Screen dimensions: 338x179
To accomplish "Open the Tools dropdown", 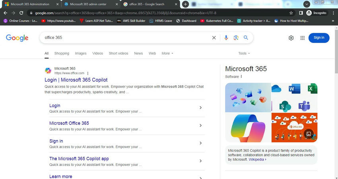I will (x=244, y=53).
